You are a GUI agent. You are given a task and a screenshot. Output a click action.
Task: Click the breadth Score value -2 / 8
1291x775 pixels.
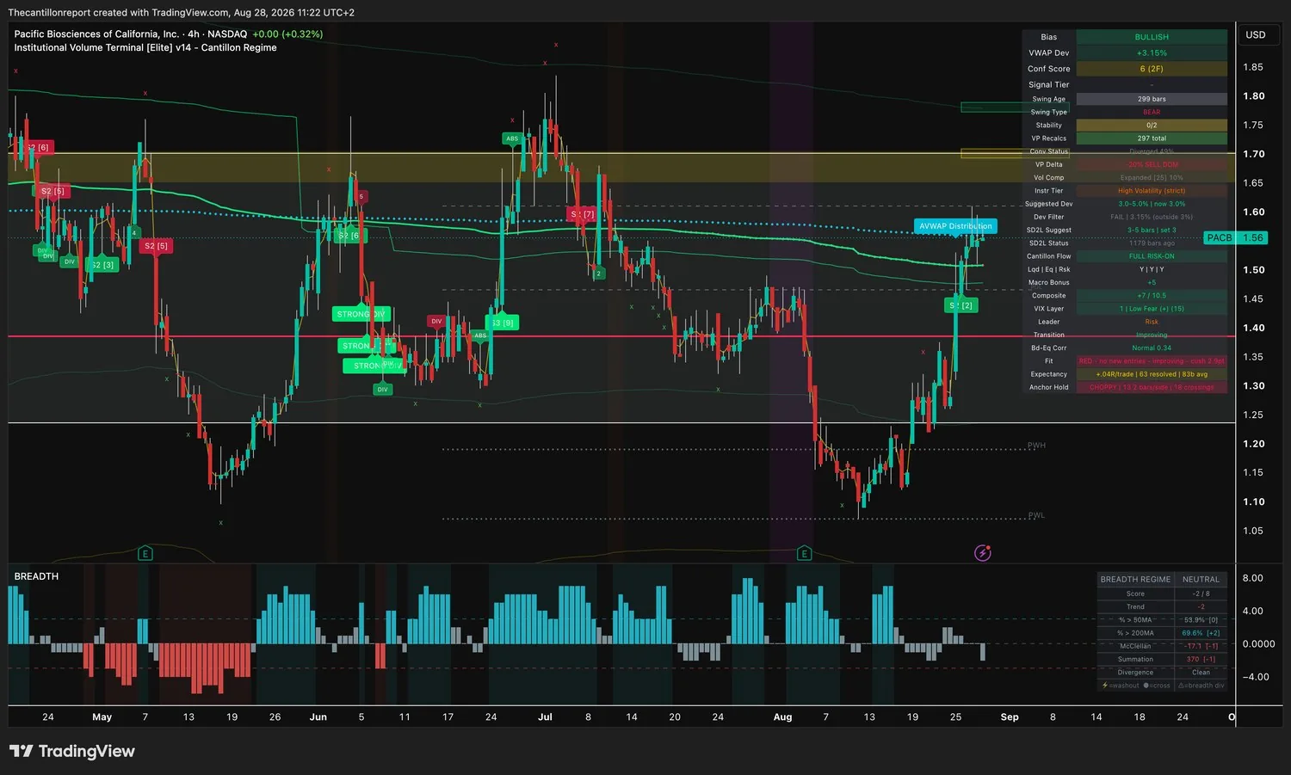point(1201,594)
